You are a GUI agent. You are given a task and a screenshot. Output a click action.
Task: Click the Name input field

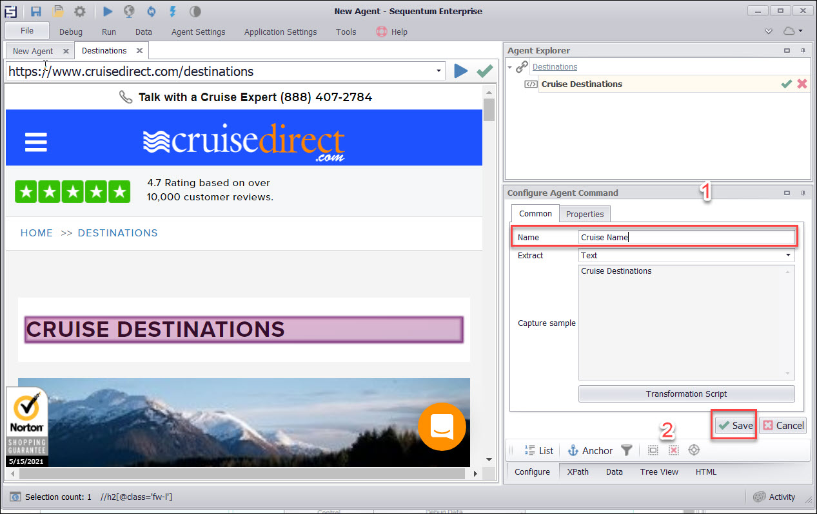(686, 237)
